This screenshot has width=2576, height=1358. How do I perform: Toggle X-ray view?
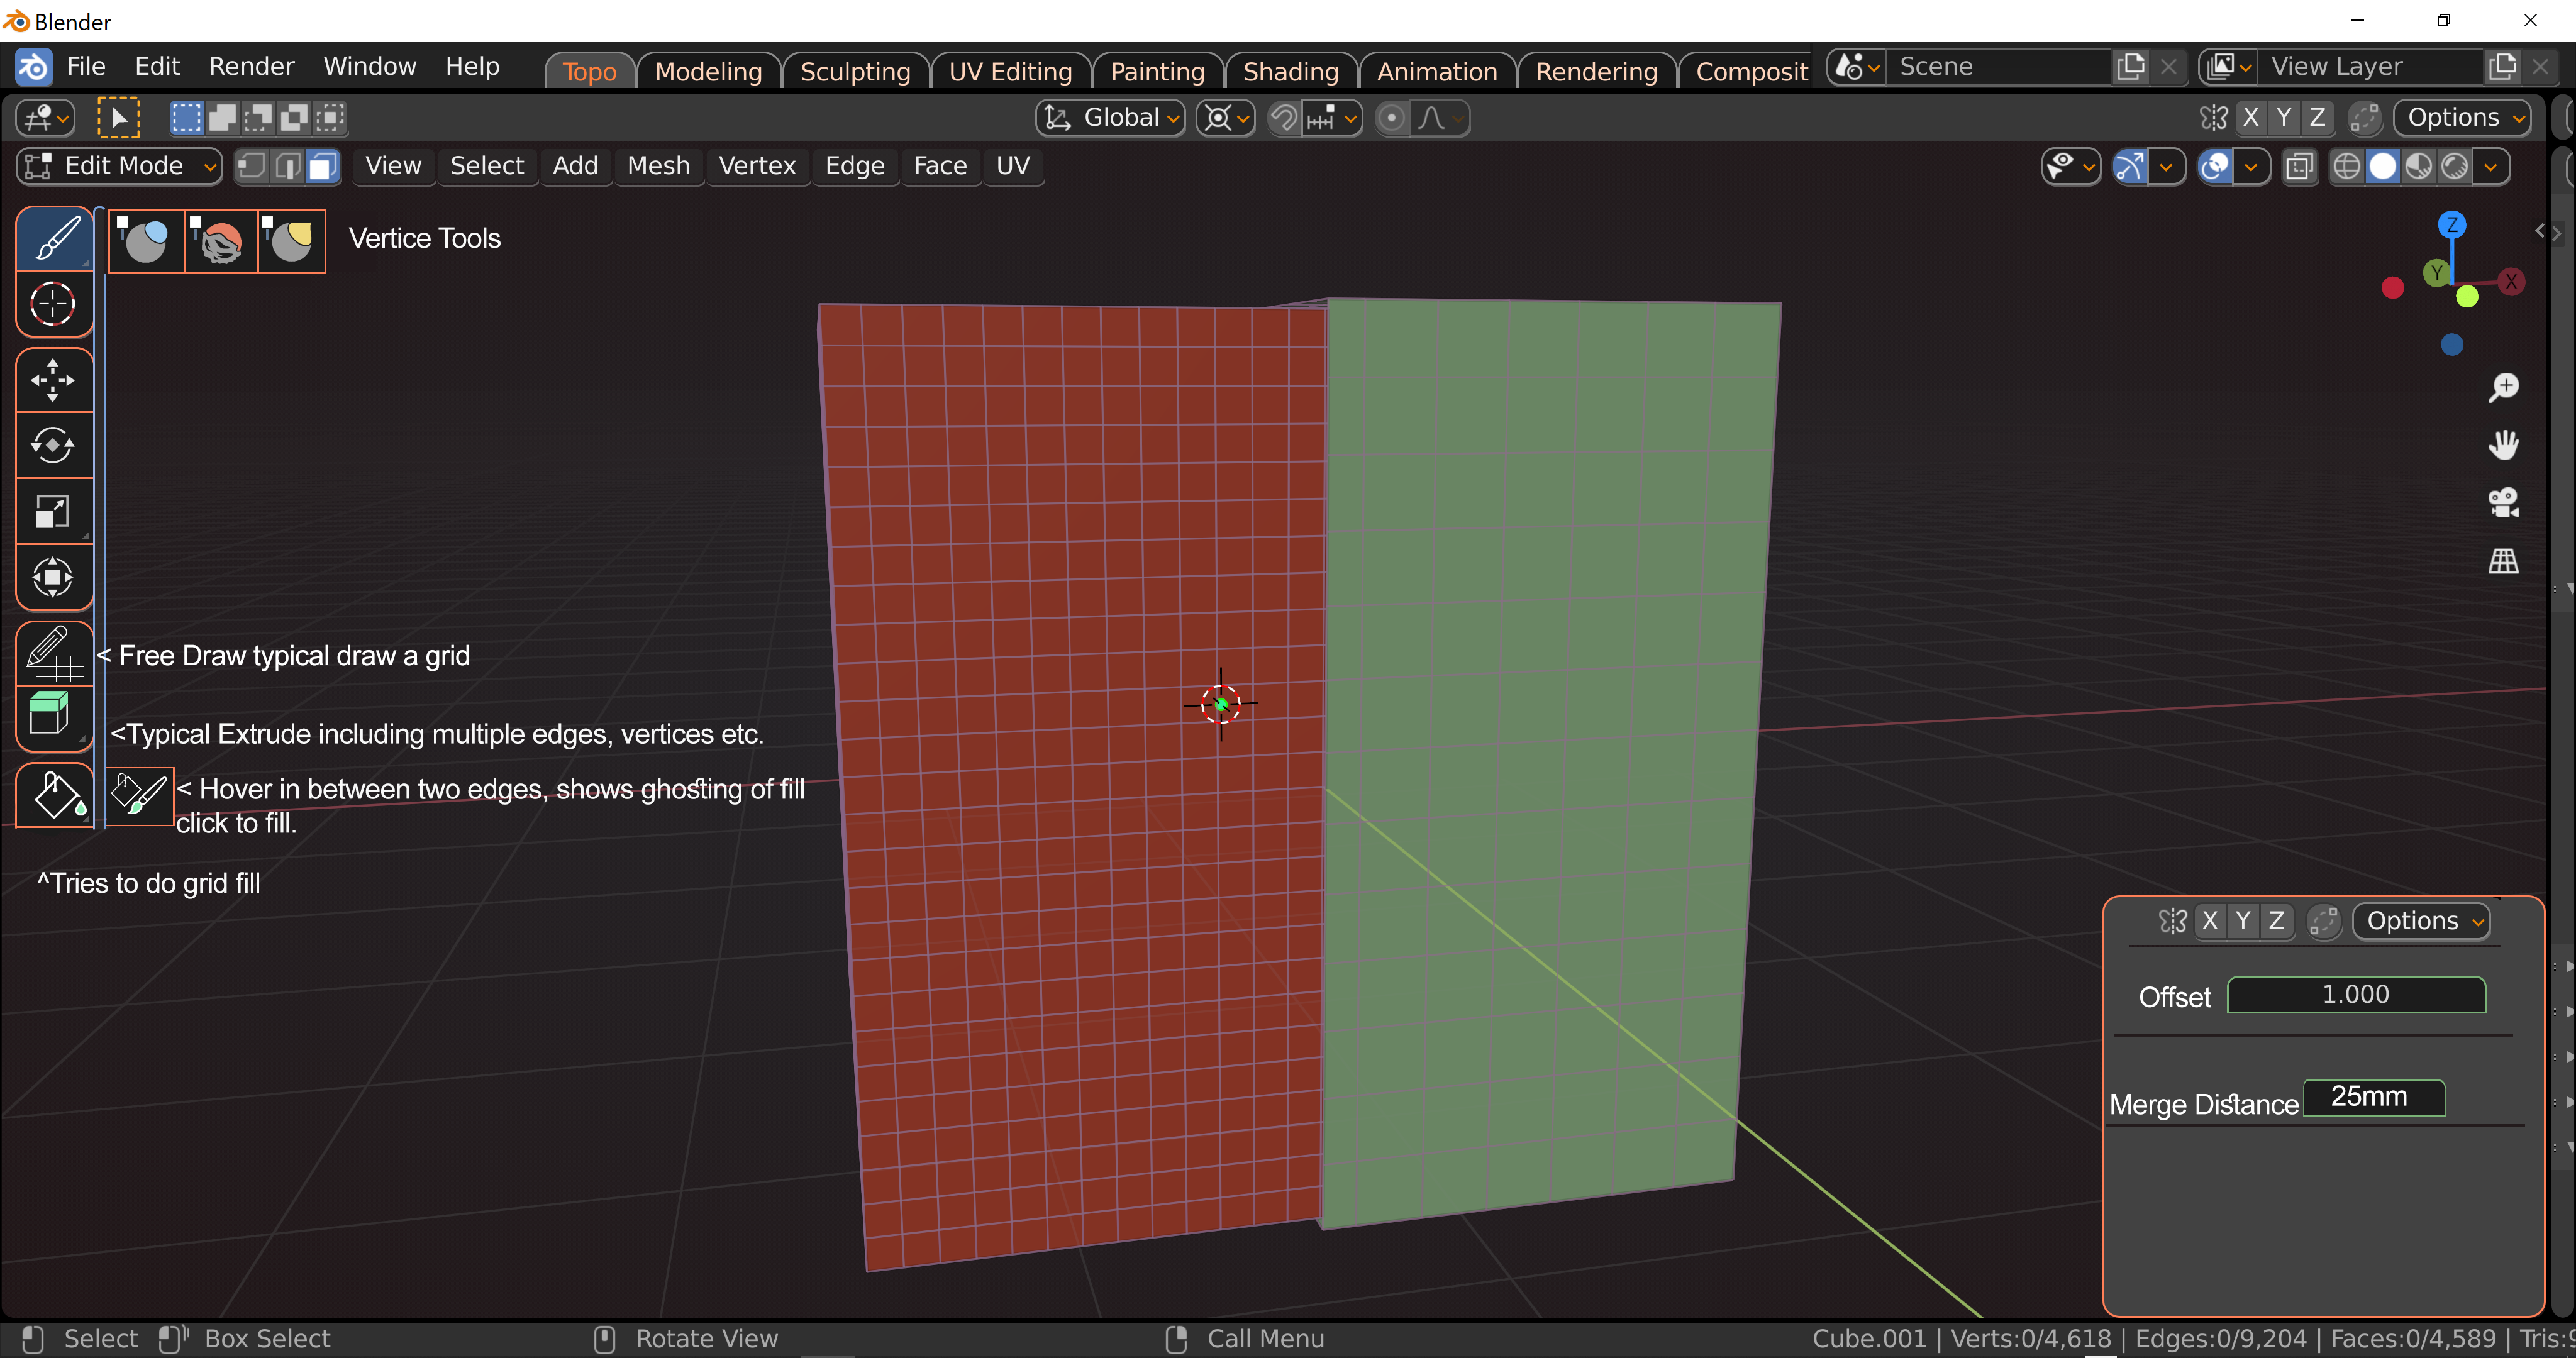(2299, 167)
